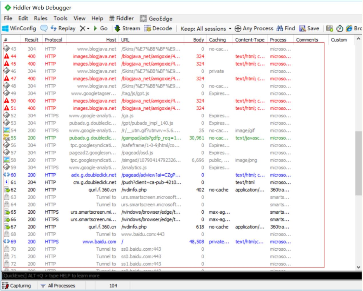The width and height of the screenshot is (363, 291).
Task: Click error warning icon of session 51
Action: [6, 108]
